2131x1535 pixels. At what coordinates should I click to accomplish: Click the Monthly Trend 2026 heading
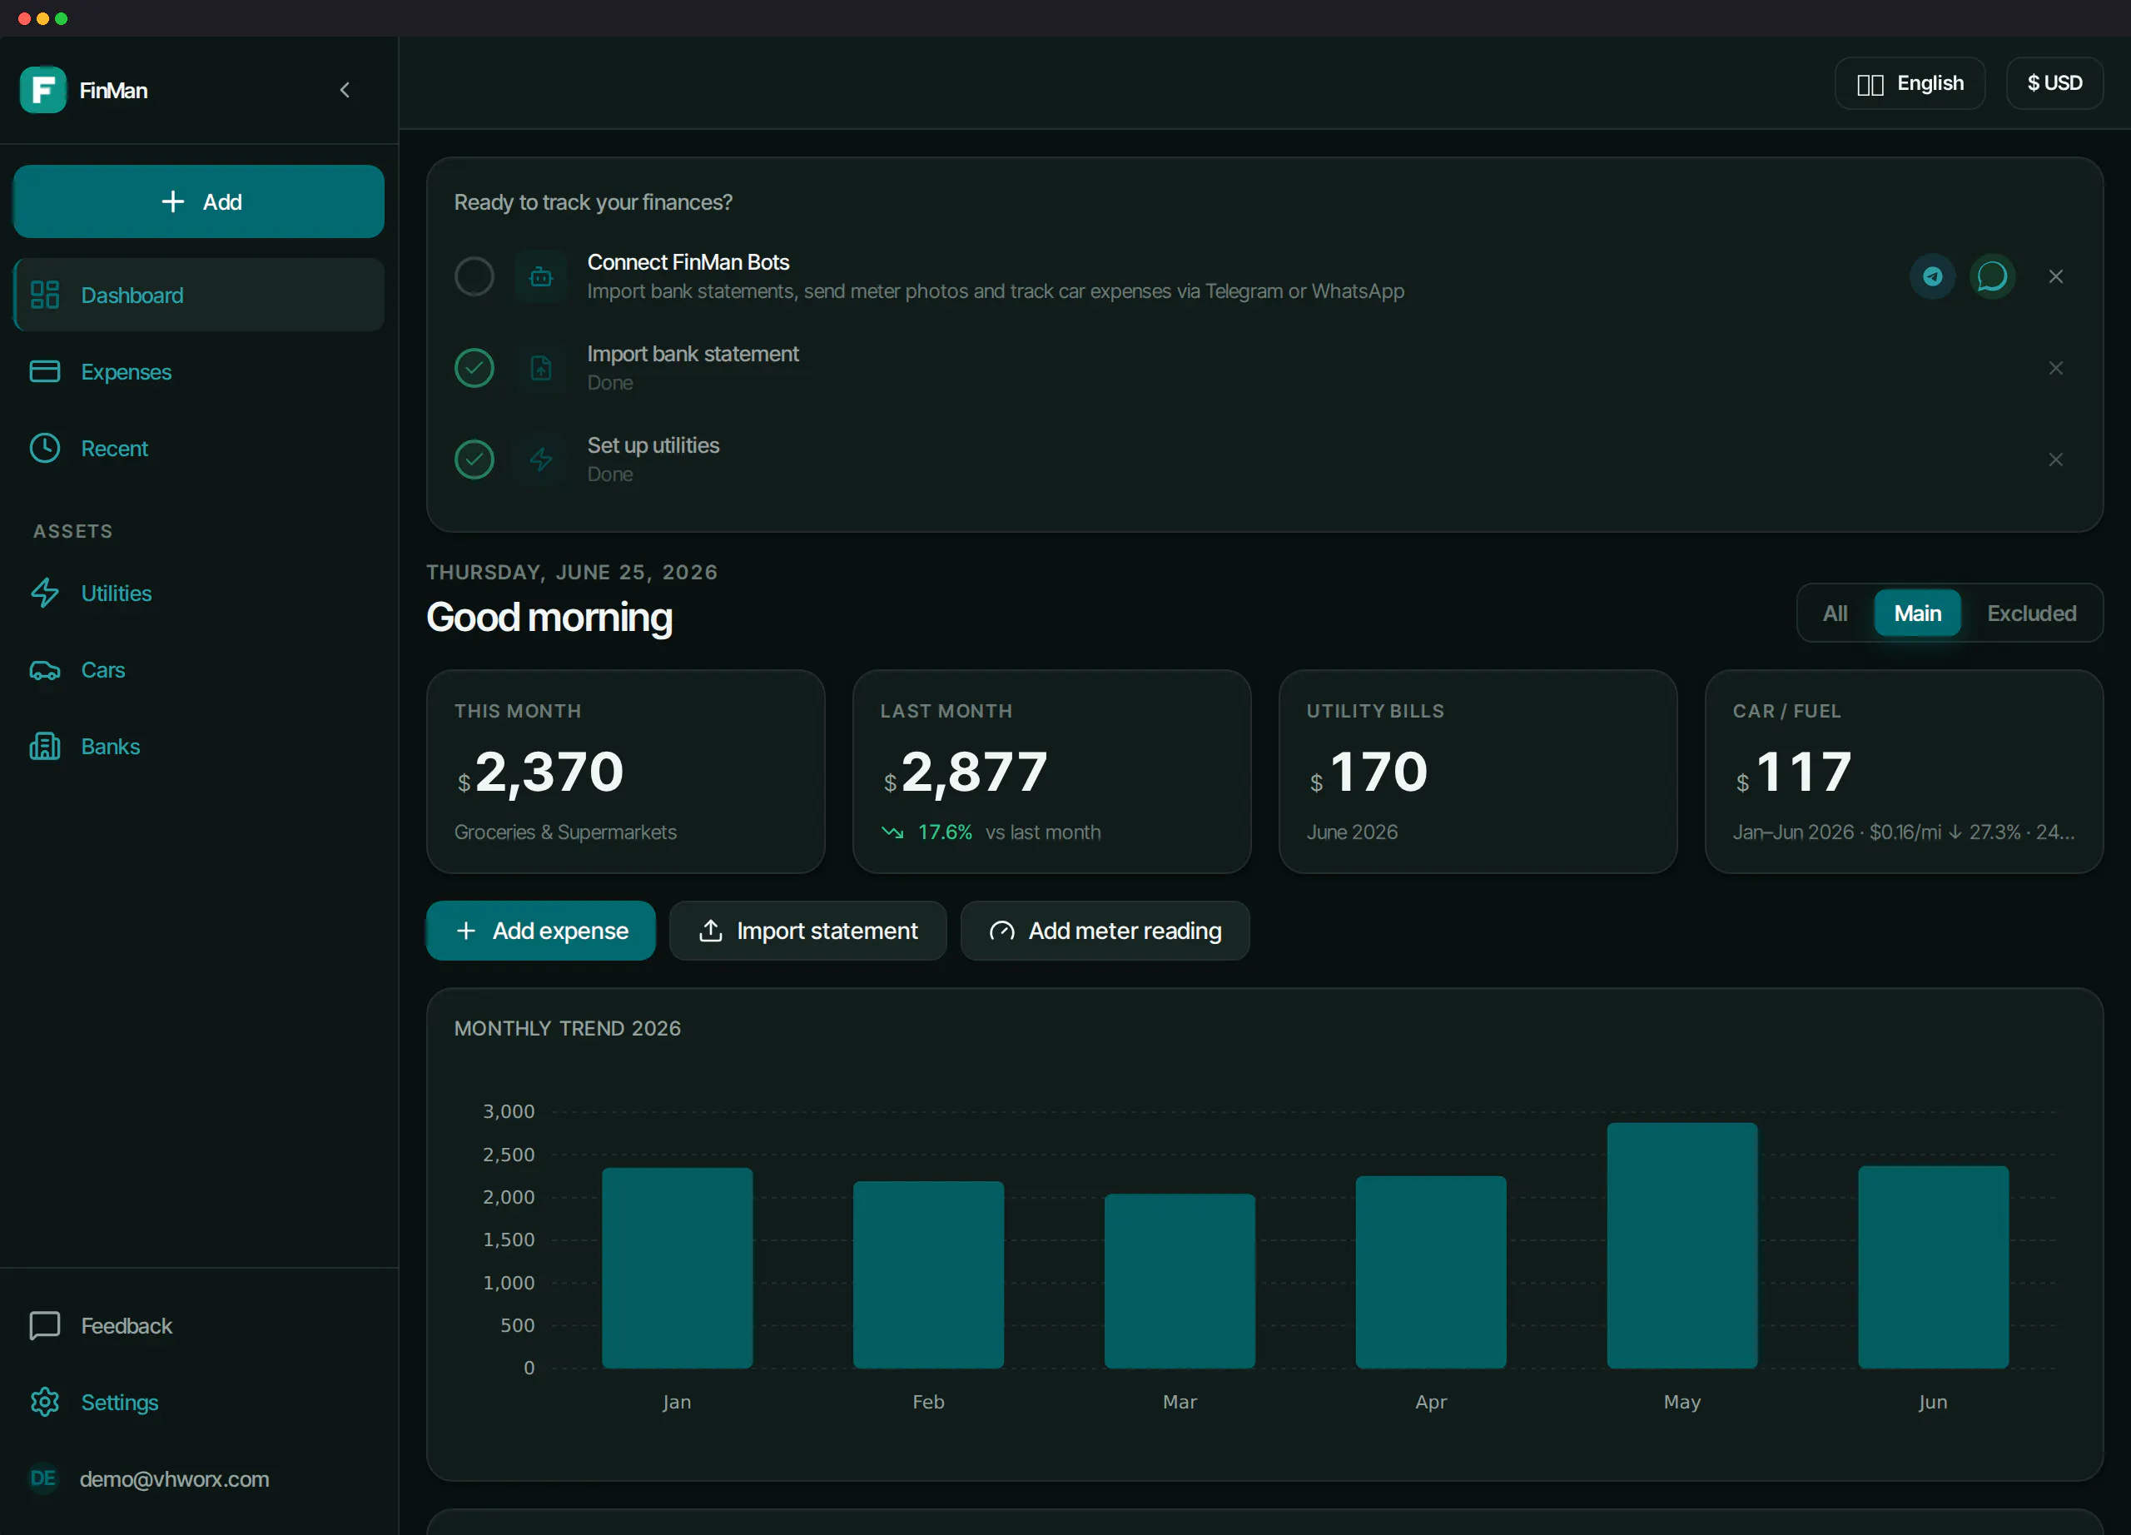tap(568, 1029)
